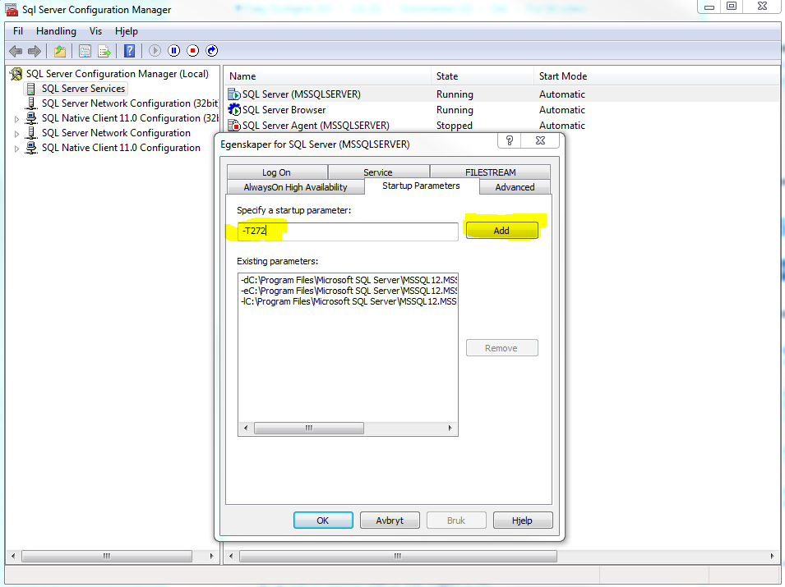Viewport: 785px width, 587px height.
Task: Click the Hjelp button in the dialog
Action: click(x=523, y=521)
